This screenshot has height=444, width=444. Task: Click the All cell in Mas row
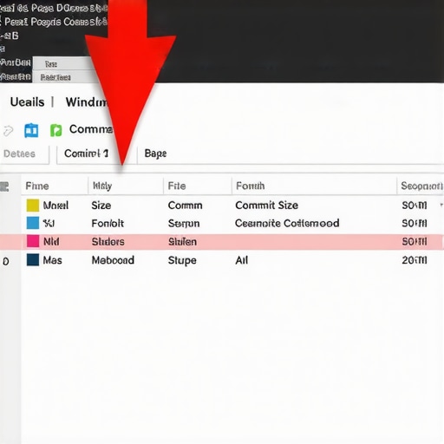(242, 260)
